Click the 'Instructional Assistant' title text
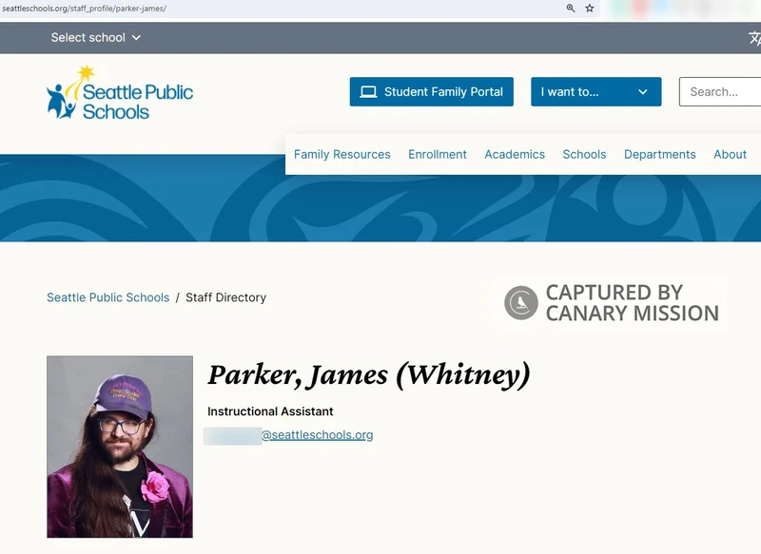Image resolution: width=761 pixels, height=554 pixels. coord(270,411)
